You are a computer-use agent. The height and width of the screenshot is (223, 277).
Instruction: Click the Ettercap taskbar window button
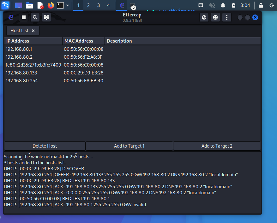tap(122, 5)
